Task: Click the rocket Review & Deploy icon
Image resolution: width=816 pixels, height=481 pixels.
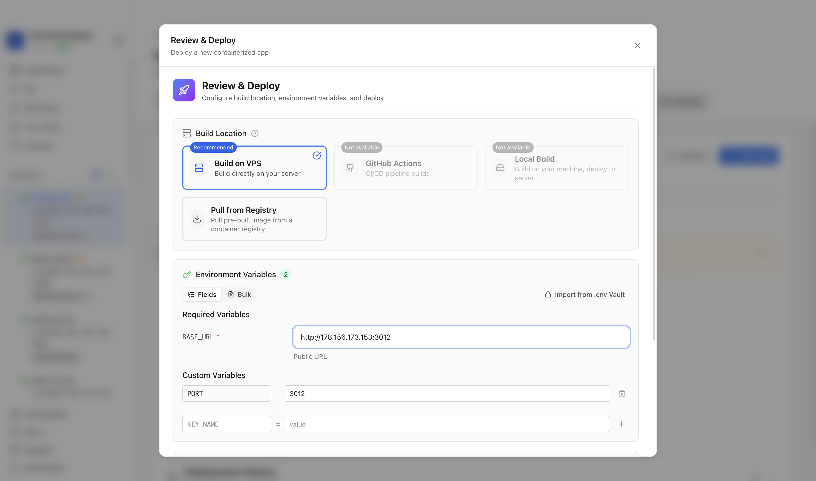Action: [x=184, y=90]
